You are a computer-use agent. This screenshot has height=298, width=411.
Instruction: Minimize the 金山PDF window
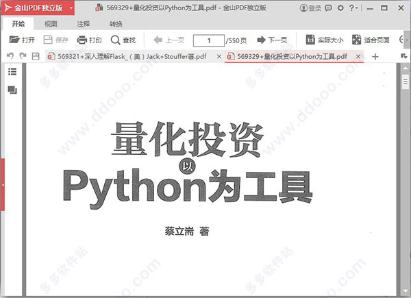370,8
